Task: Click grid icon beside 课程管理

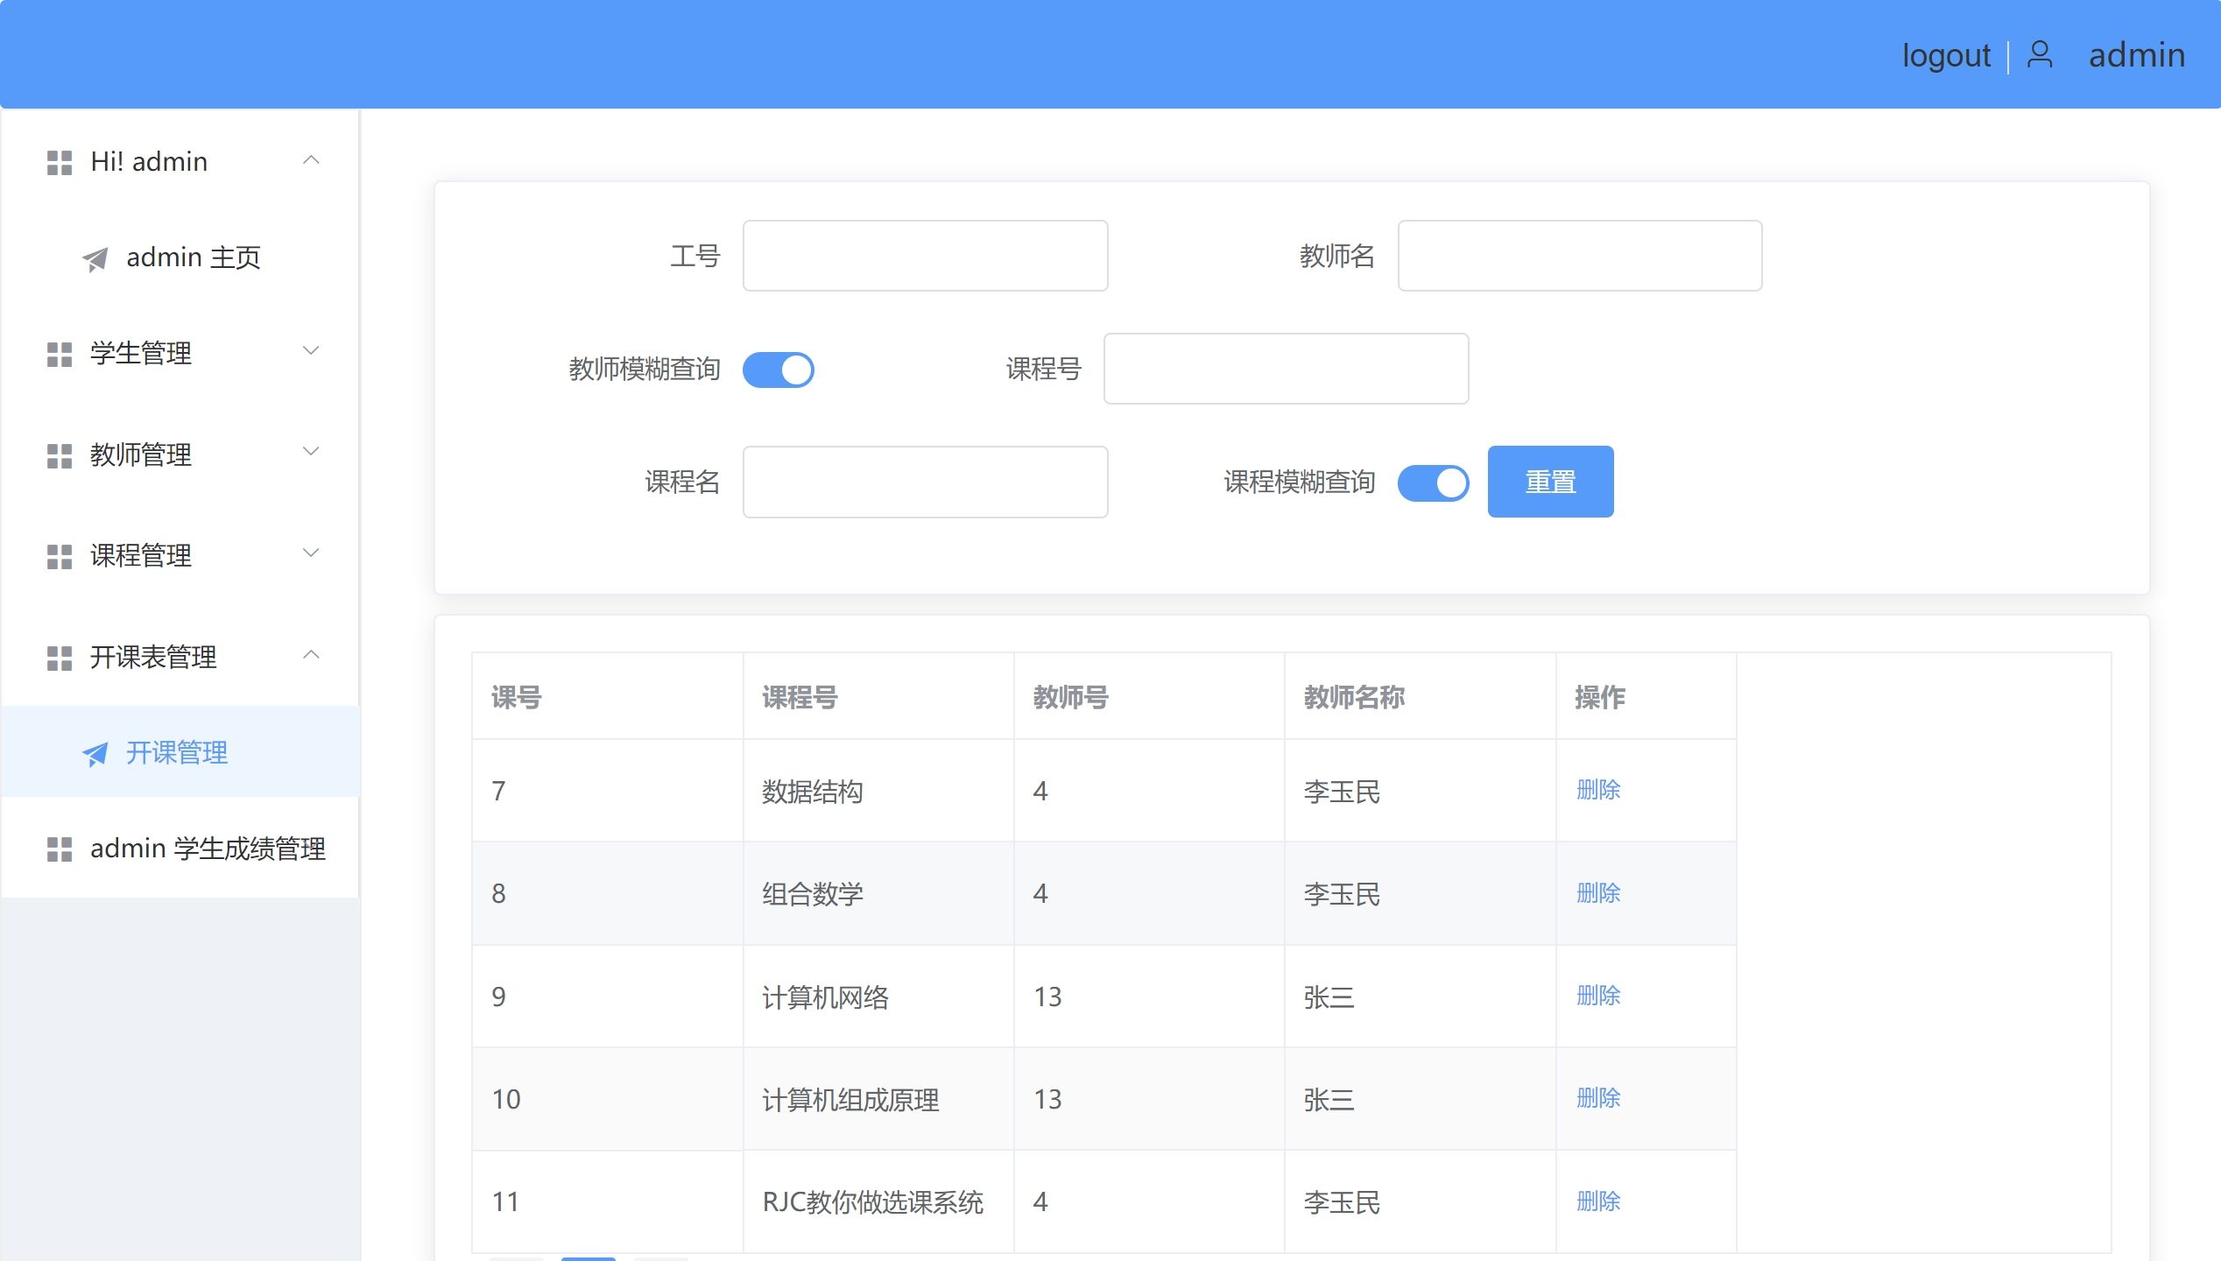Action: tap(60, 556)
